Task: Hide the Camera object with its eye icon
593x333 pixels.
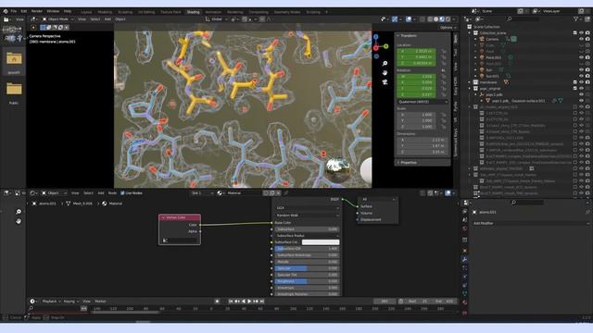Action: pos(581,39)
